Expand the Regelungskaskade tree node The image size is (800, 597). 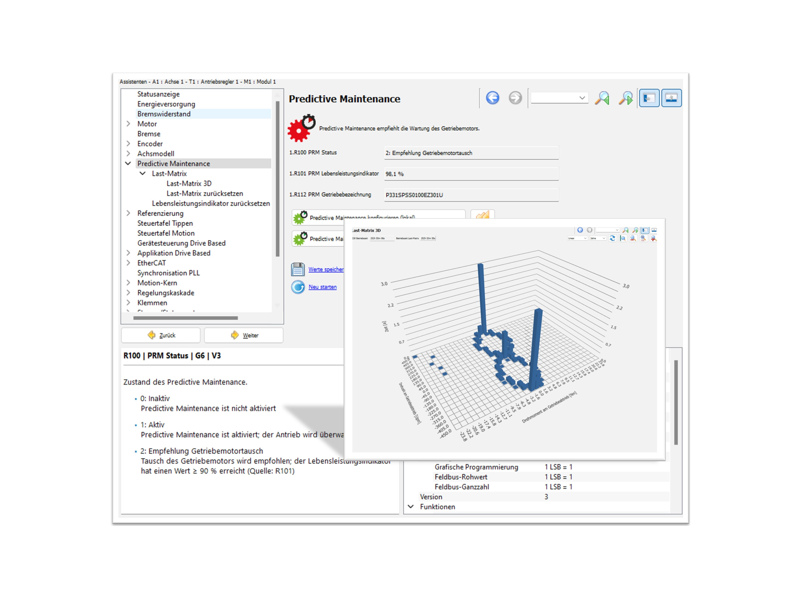(129, 292)
